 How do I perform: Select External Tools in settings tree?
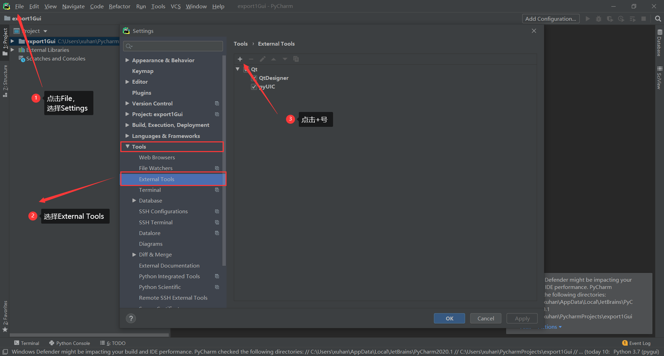coord(173,179)
